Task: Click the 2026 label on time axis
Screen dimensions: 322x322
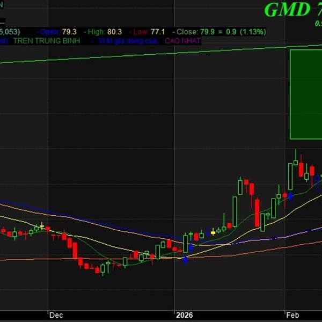Action: tap(185, 315)
